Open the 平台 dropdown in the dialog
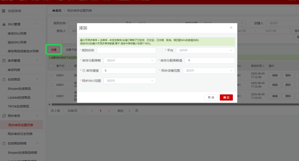This screenshot has width=299, height=161. (x=205, y=50)
